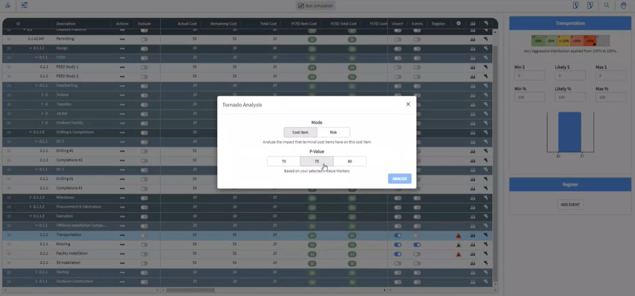Viewport: 635px width, 296px height.
Task: Toggle Uncert switch for SS Installation
Action: pyautogui.click(x=397, y=263)
